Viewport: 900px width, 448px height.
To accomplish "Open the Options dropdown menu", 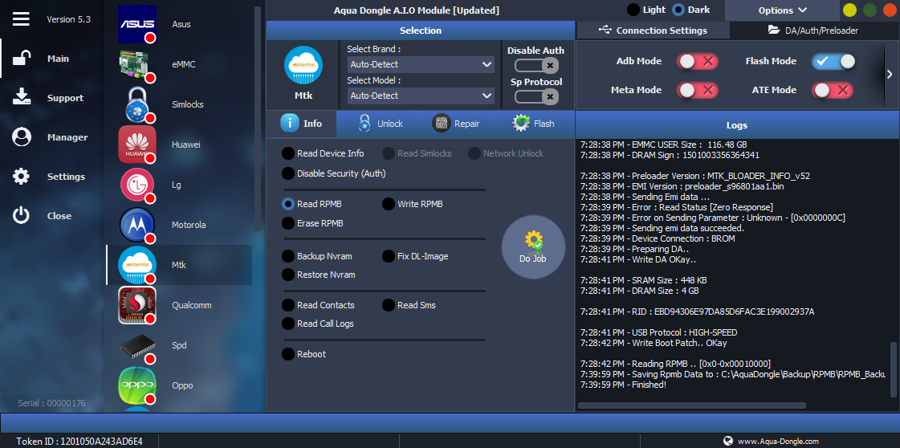I will tap(782, 10).
